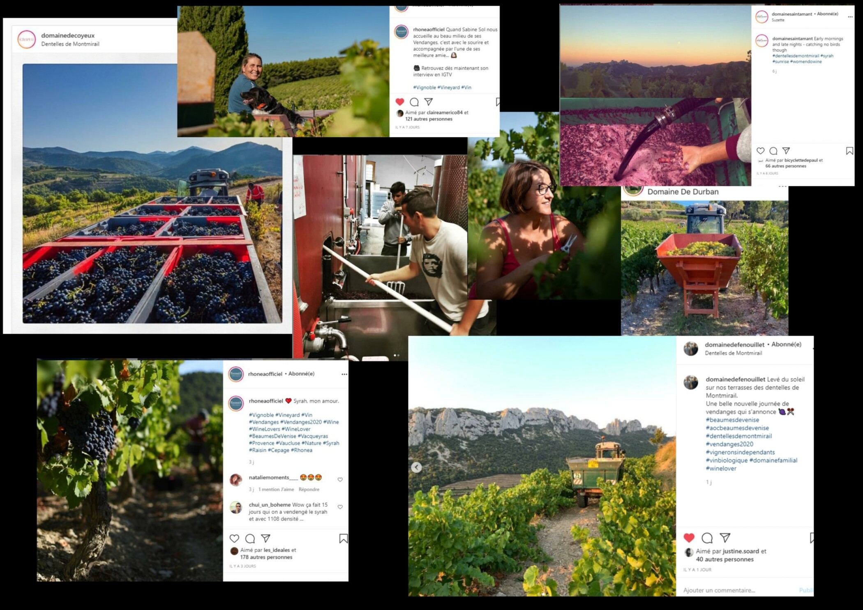Like the nataliemoments comment with the small heart

click(340, 479)
